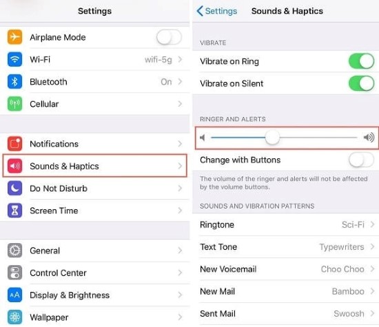The height and width of the screenshot is (327, 379).
Task: Tap the green Cellular antenna icon
Action: pos(14,104)
